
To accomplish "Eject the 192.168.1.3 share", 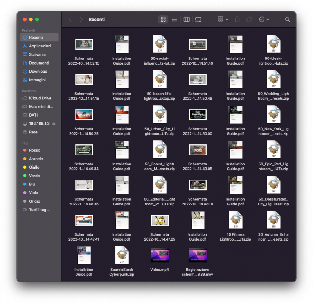I will click(54, 124).
